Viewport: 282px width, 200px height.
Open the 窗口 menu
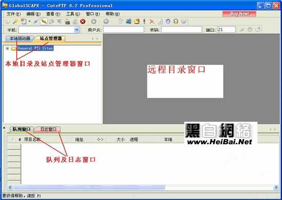pos(93,14)
